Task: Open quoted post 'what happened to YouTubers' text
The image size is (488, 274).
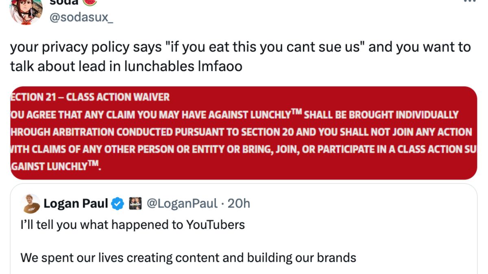Action: pos(133,224)
